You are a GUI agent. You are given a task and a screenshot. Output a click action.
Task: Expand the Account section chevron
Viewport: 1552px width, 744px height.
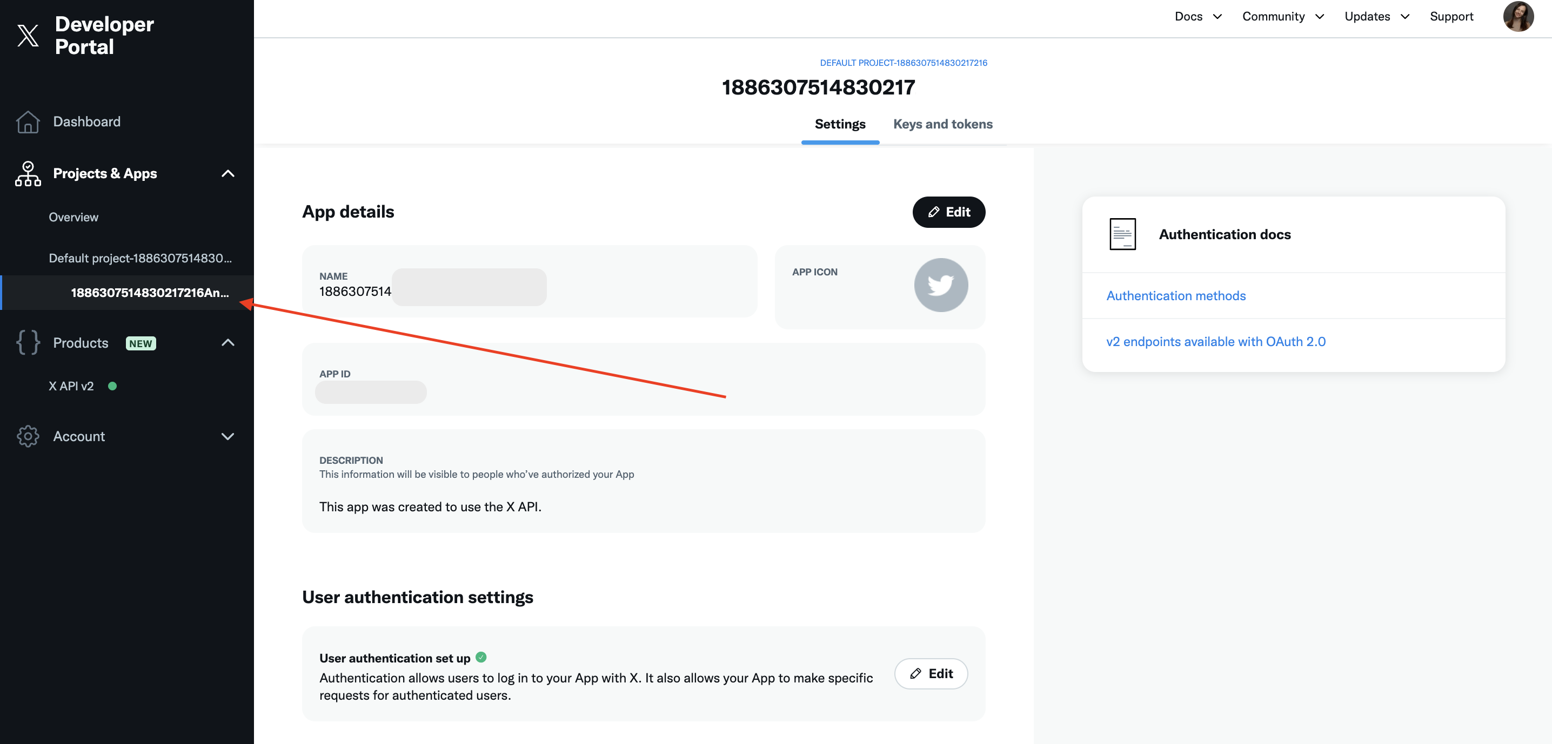pyautogui.click(x=228, y=436)
